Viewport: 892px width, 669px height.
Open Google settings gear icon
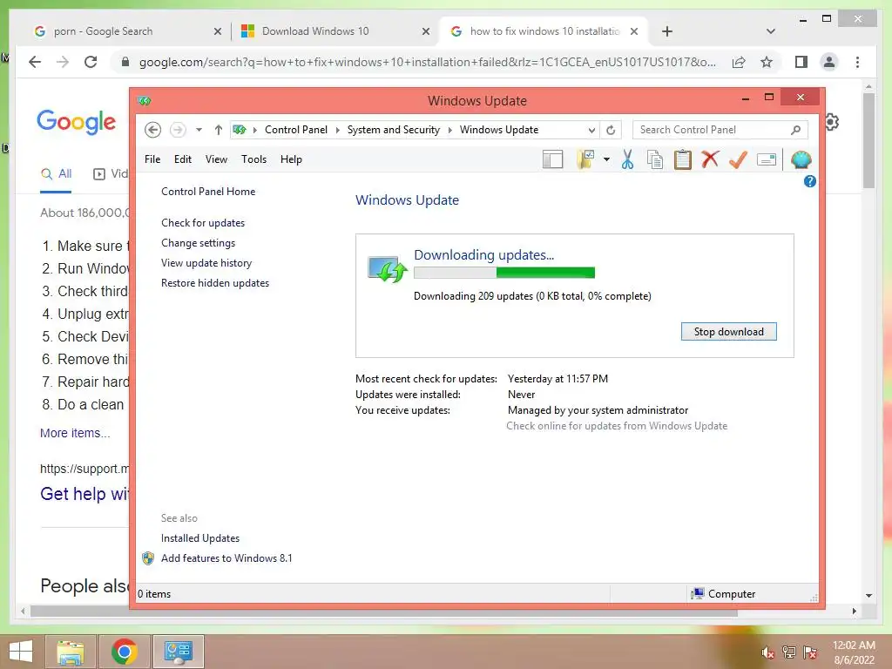tap(832, 122)
